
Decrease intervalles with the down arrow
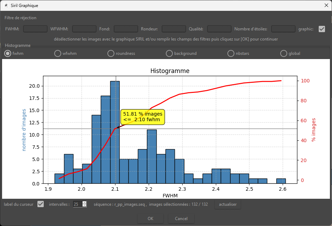click(84, 206)
